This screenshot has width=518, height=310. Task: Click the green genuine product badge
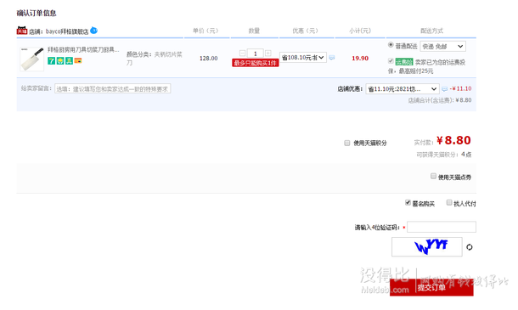69,60
